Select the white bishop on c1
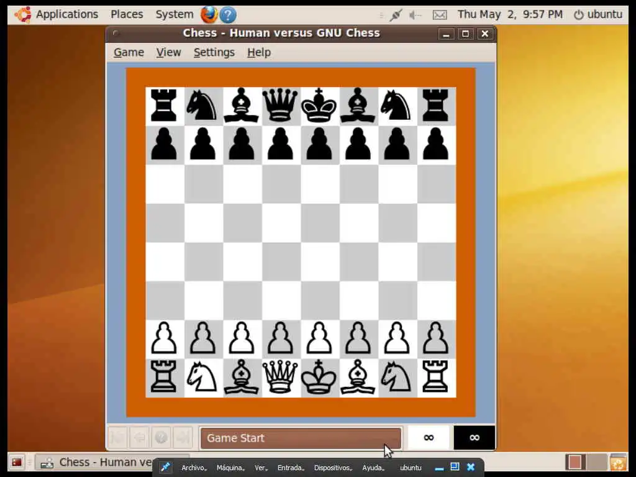 (x=242, y=377)
